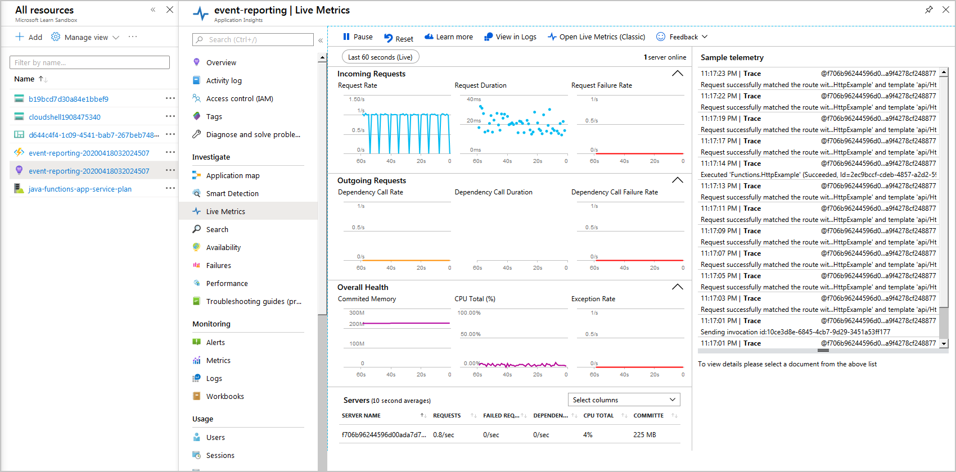
Task: Click the Failures bar chart icon
Action: pyautogui.click(x=196, y=265)
